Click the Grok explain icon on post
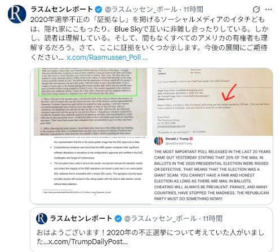 tap(256, 10)
